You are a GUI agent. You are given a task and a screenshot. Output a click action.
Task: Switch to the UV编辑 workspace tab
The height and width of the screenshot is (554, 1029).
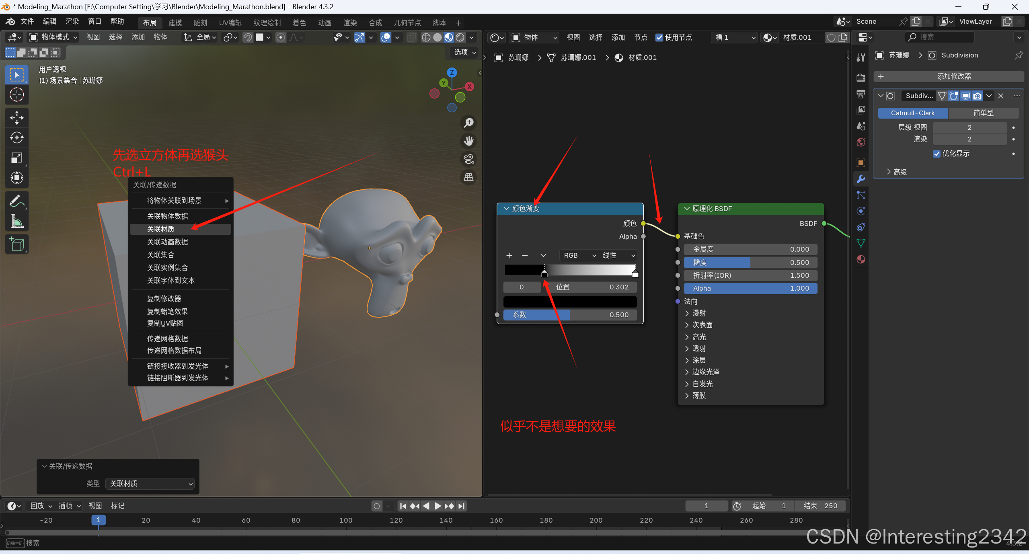[x=230, y=23]
